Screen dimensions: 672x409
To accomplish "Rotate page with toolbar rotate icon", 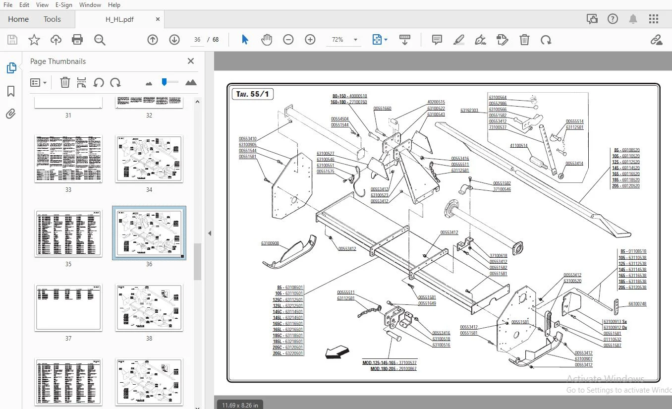I will (546, 40).
